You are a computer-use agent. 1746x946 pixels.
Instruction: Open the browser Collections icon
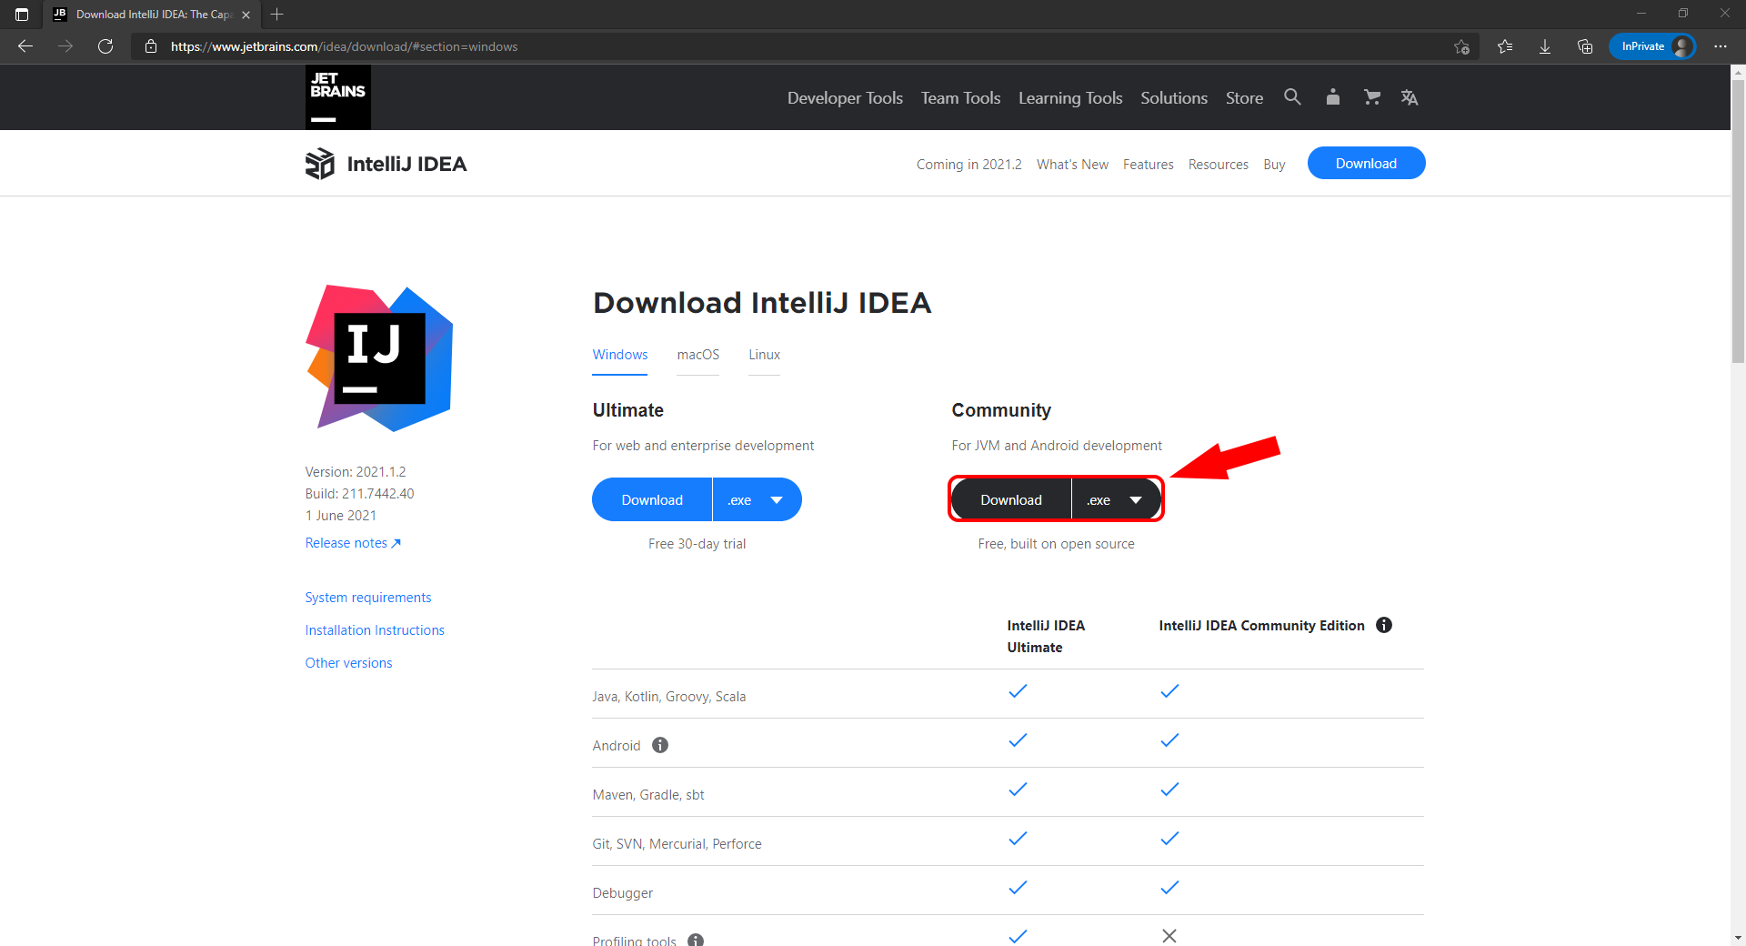click(1585, 46)
